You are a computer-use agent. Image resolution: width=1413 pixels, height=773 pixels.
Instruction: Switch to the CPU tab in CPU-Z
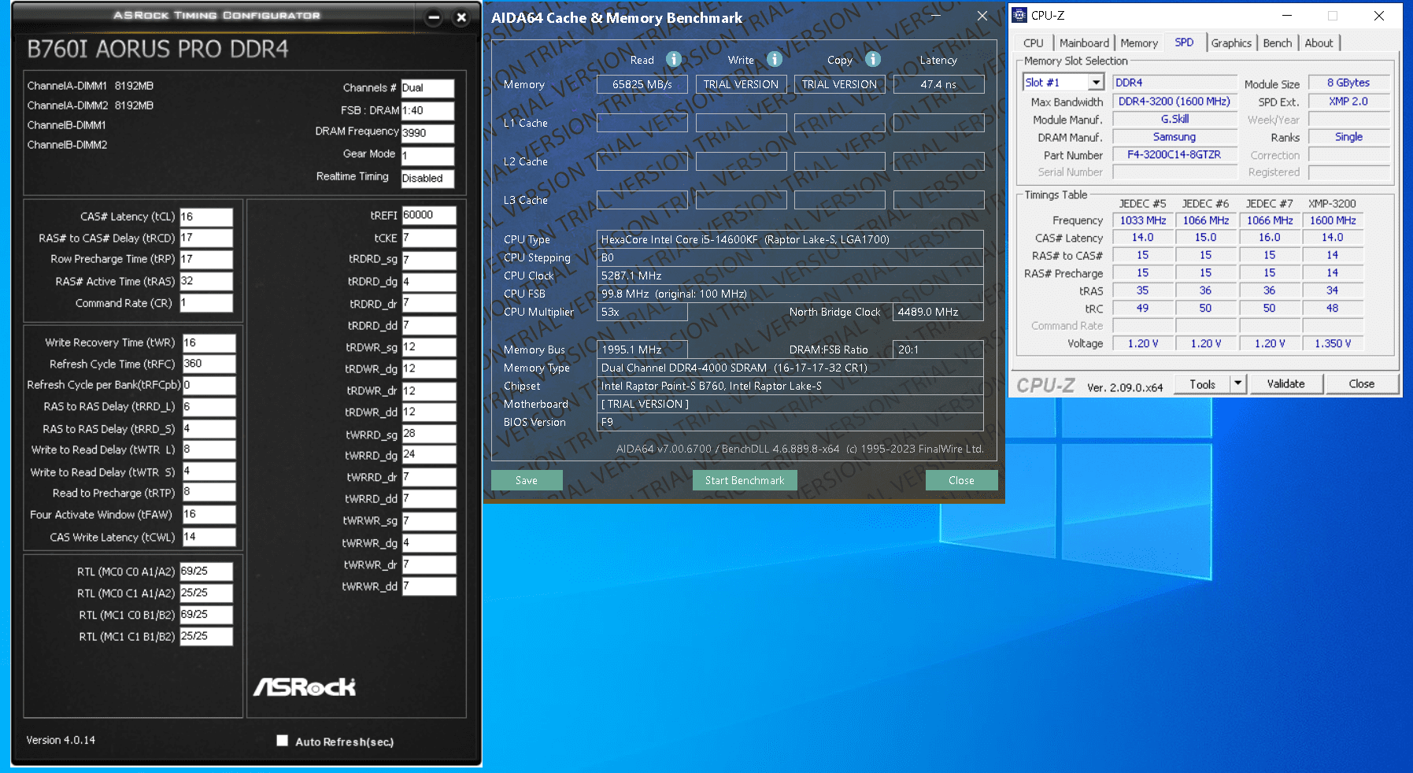coord(1034,43)
